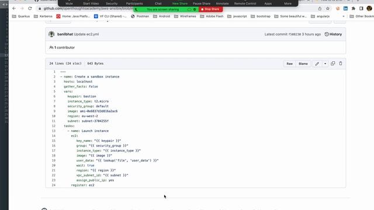Click the browser back arrow
The width and height of the screenshot is (374, 210).
click(14, 8)
